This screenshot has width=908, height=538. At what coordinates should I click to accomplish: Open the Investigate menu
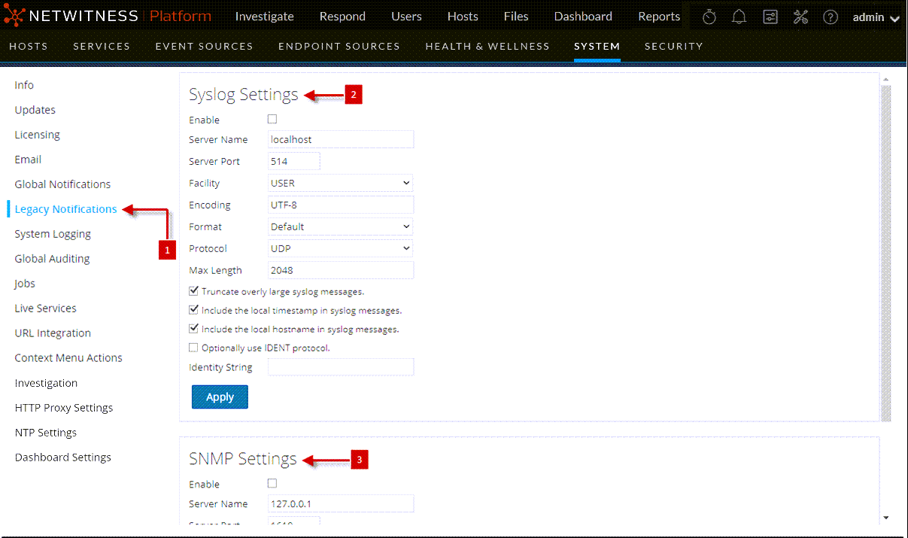click(264, 17)
